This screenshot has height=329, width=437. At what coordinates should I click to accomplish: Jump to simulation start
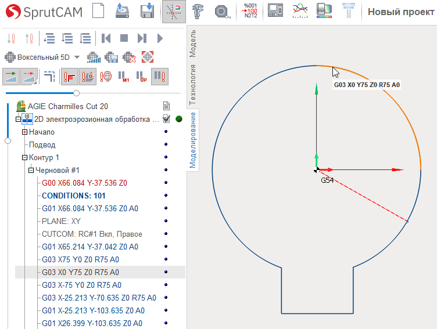tap(106, 38)
